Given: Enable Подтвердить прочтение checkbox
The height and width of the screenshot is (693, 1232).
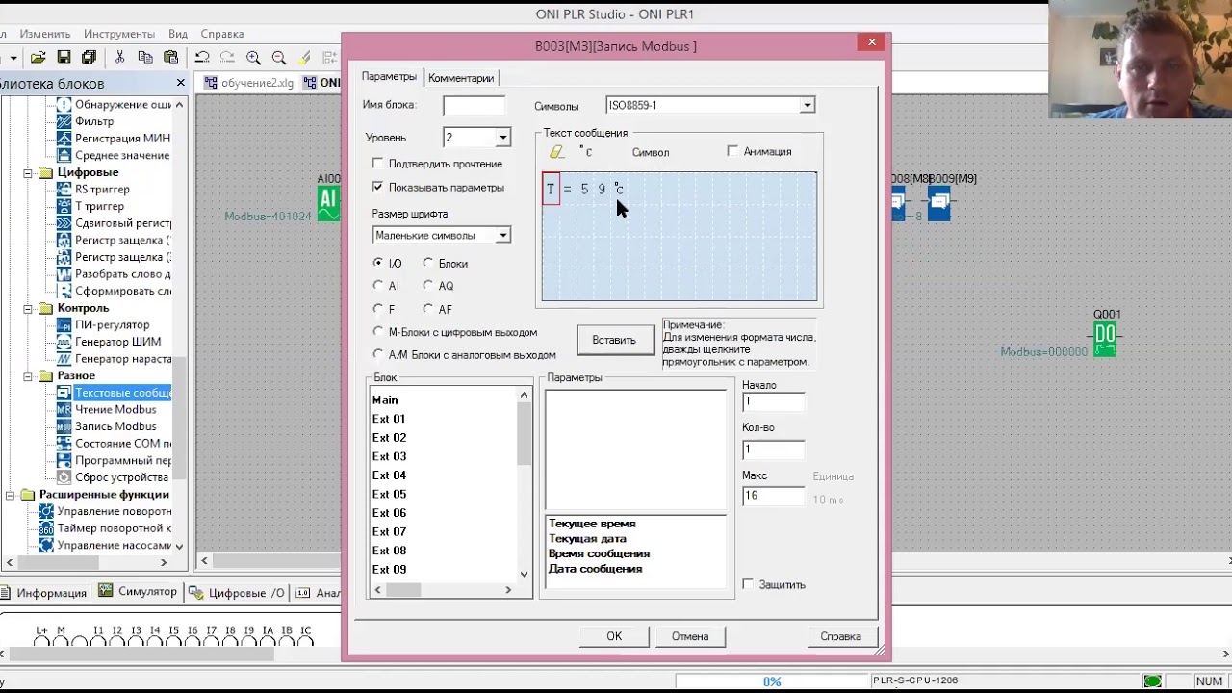Looking at the screenshot, I should 377,164.
